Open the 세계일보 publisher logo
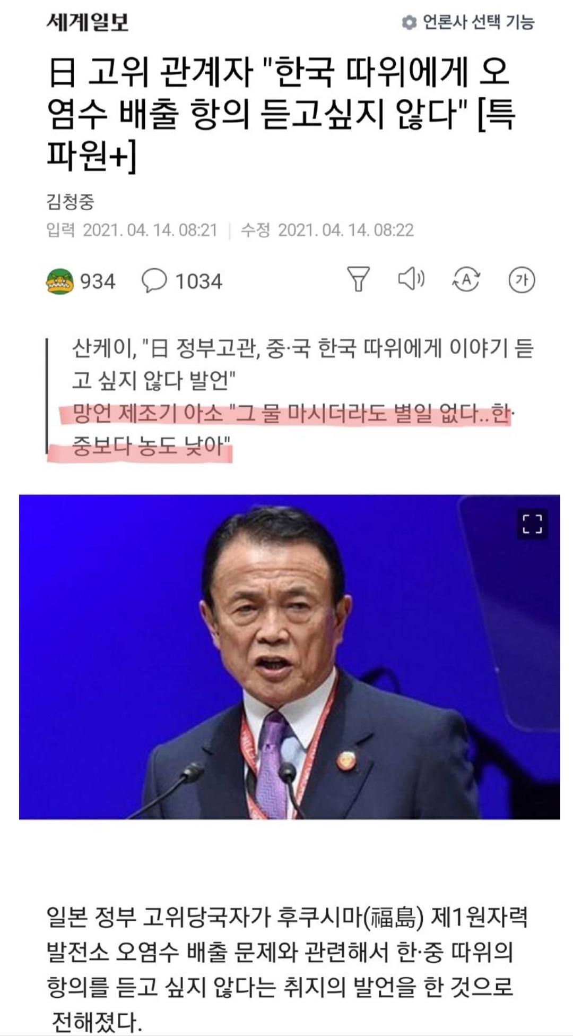 (x=88, y=22)
